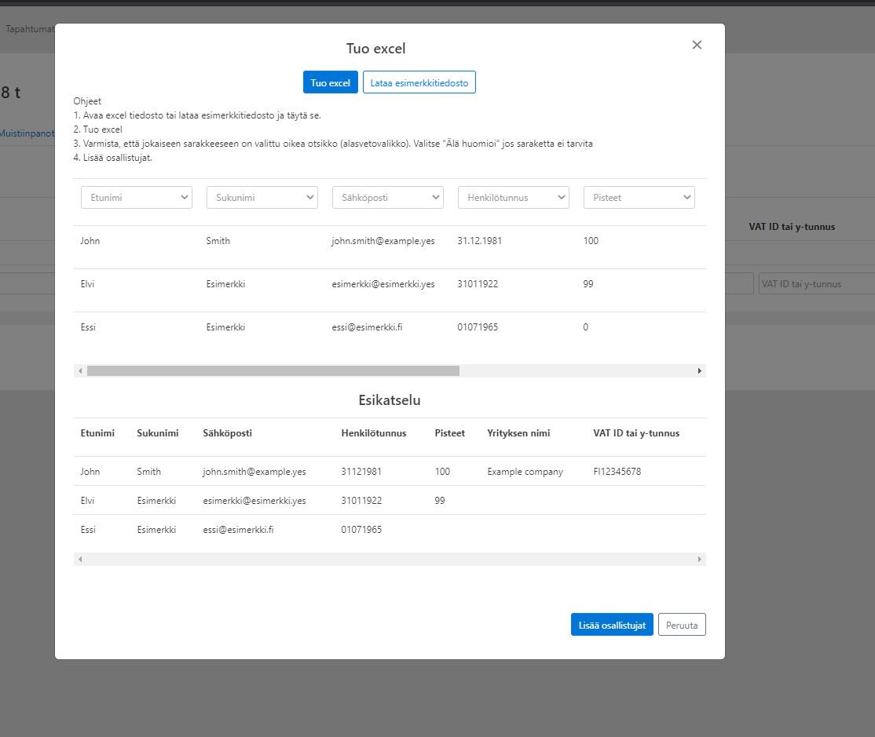This screenshot has width=875, height=737.
Task: Open the Etunimi column dropdown
Action: [137, 198]
